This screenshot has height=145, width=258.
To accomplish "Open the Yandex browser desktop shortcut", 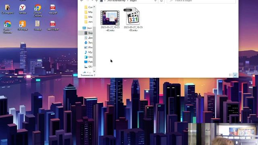I will tap(23, 9).
